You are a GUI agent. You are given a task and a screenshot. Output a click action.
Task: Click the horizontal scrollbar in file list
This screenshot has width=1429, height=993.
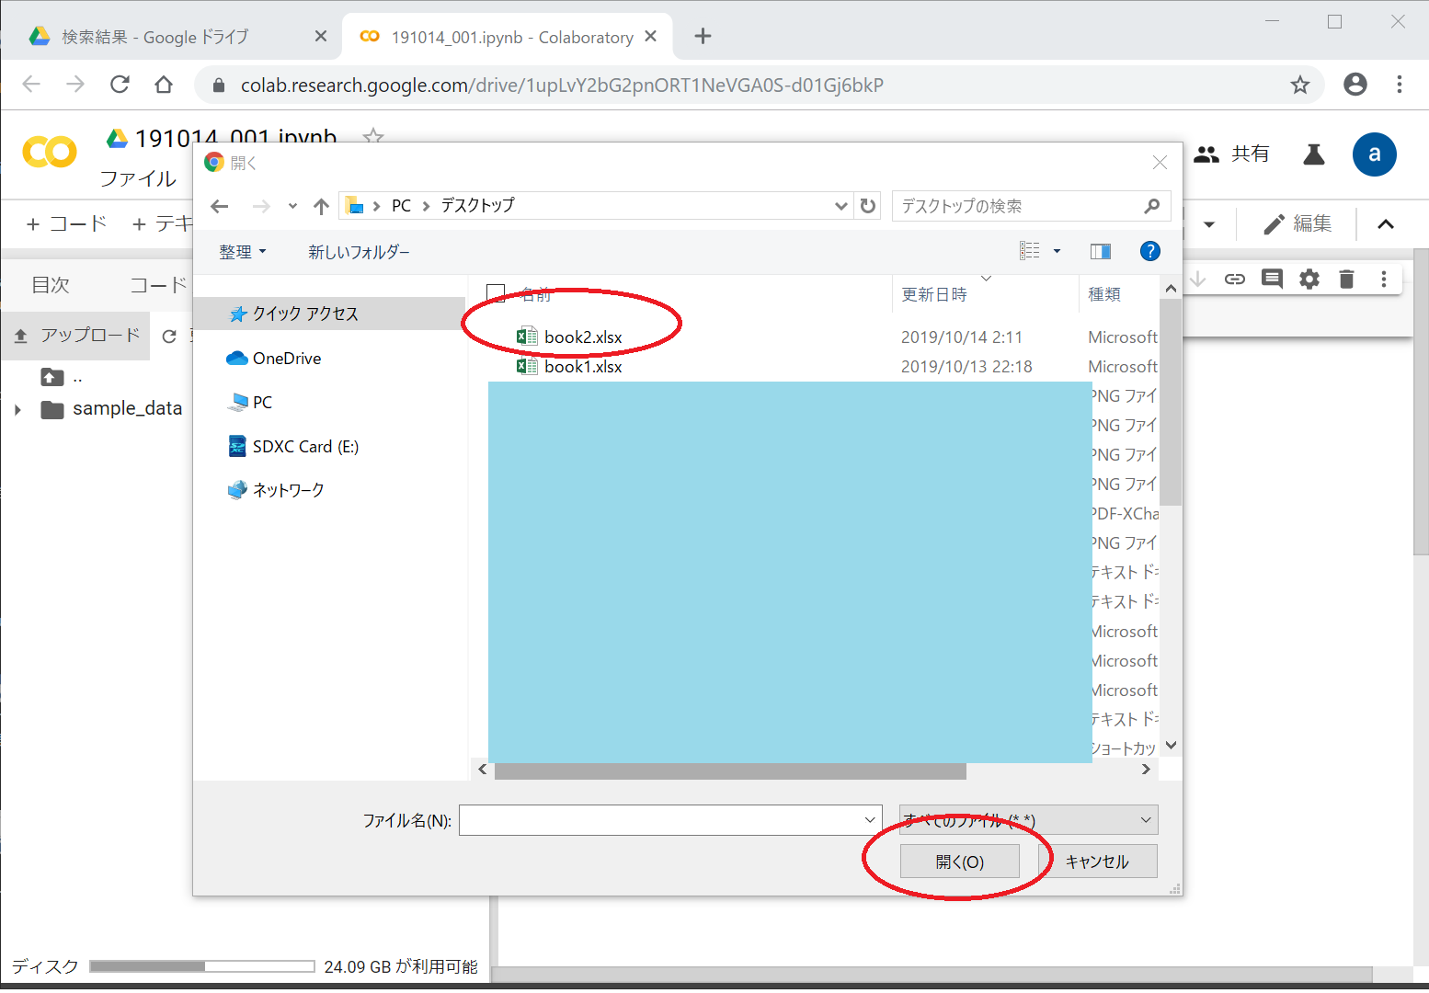tap(730, 770)
